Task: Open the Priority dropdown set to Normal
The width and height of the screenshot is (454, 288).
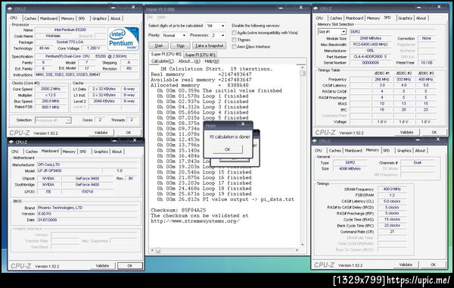Action: pos(174,35)
